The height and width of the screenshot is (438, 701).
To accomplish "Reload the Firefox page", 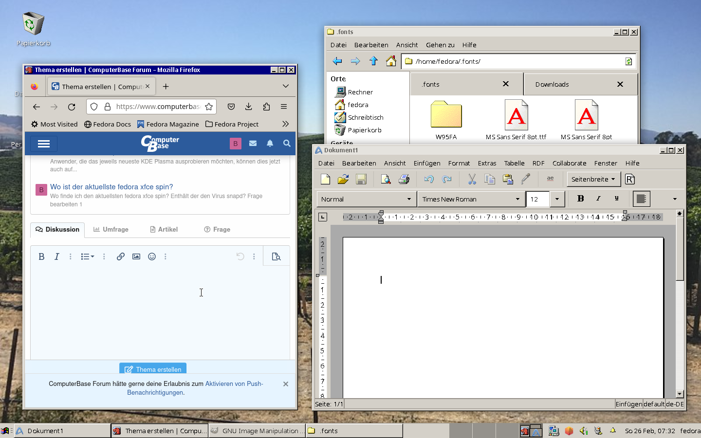I will click(x=72, y=107).
